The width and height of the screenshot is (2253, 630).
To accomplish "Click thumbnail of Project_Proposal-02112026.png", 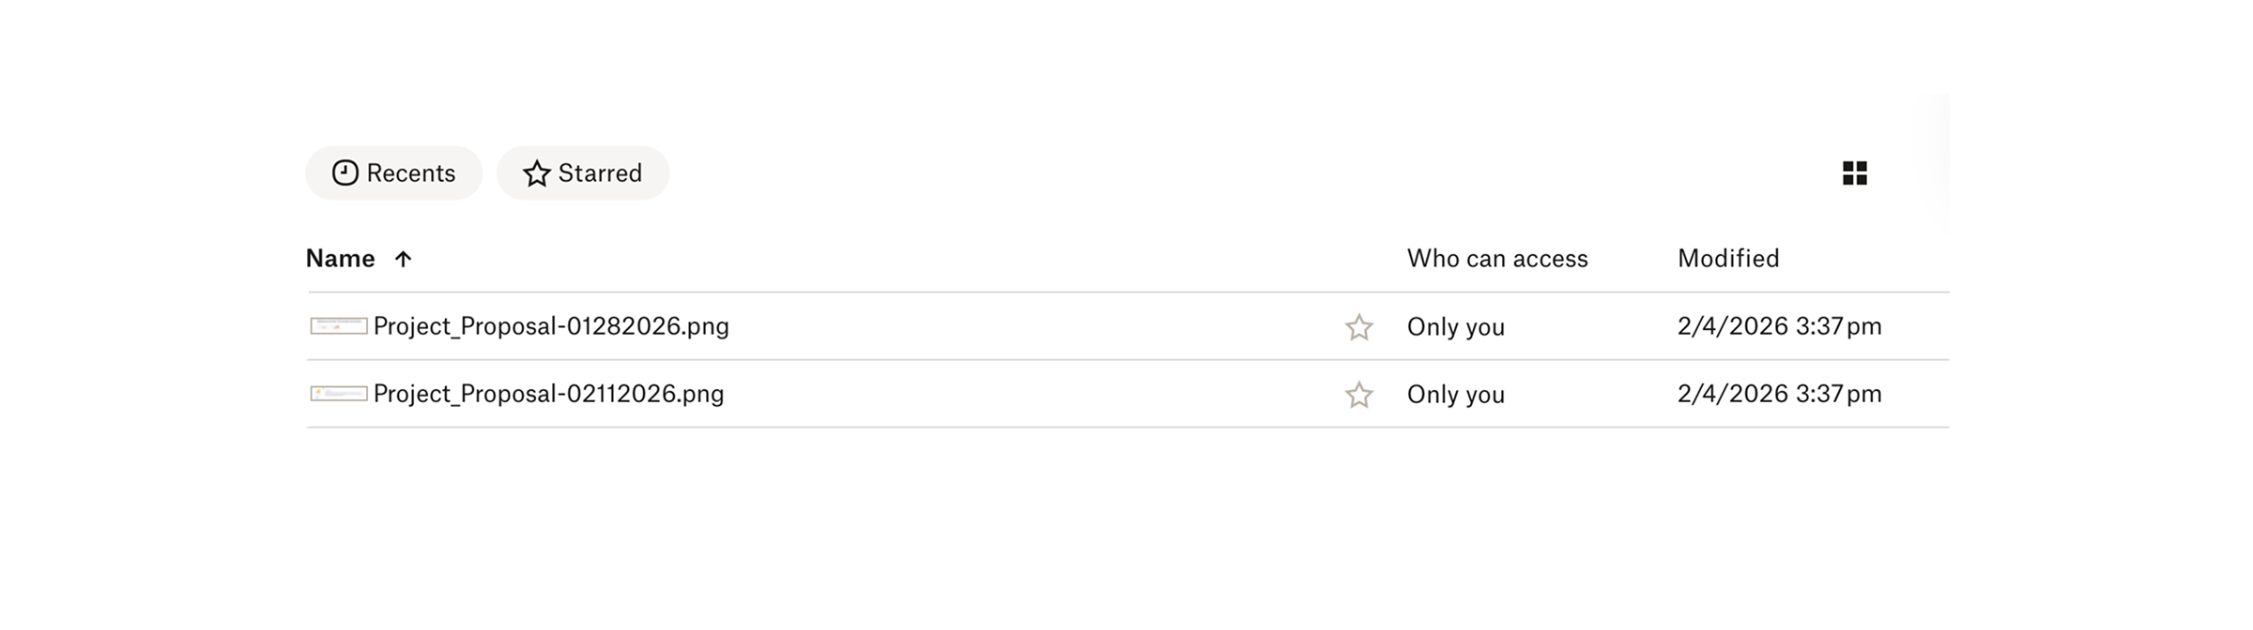I will (x=339, y=394).
